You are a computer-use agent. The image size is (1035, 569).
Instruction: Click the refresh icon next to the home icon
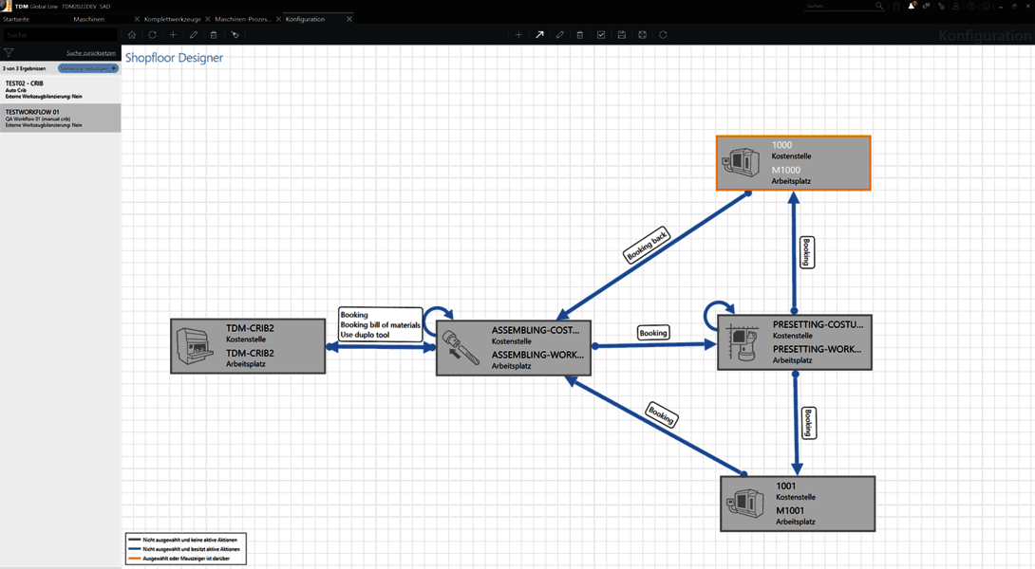(x=153, y=35)
